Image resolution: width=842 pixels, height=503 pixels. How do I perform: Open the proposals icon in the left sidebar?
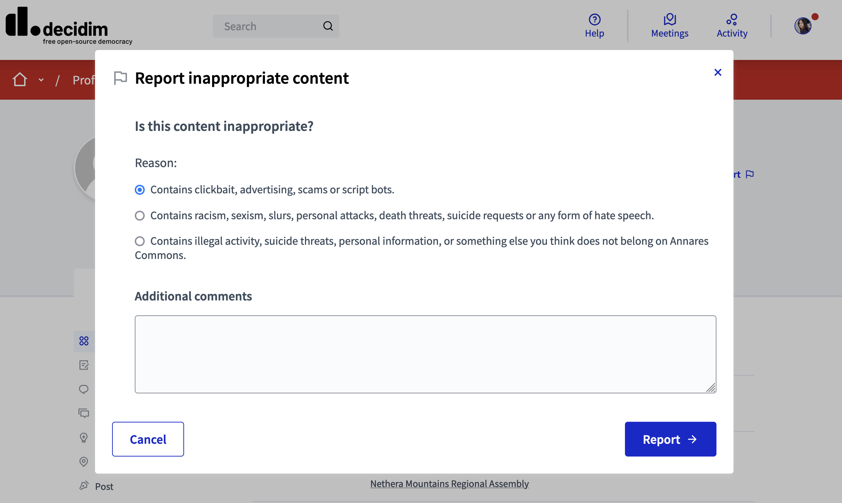[84, 365]
